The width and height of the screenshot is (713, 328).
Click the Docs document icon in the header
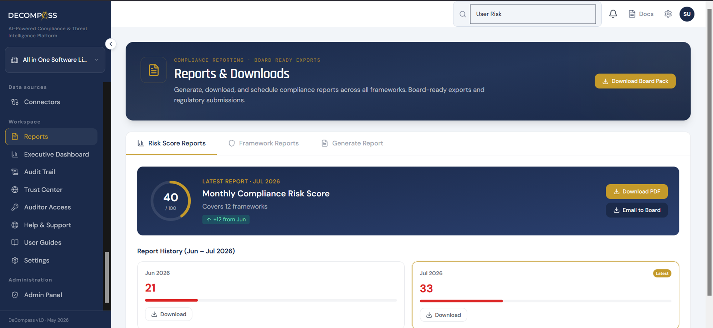[x=632, y=14]
